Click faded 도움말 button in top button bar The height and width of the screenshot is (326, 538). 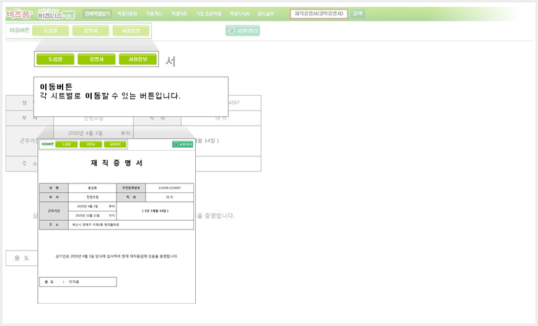[50, 31]
